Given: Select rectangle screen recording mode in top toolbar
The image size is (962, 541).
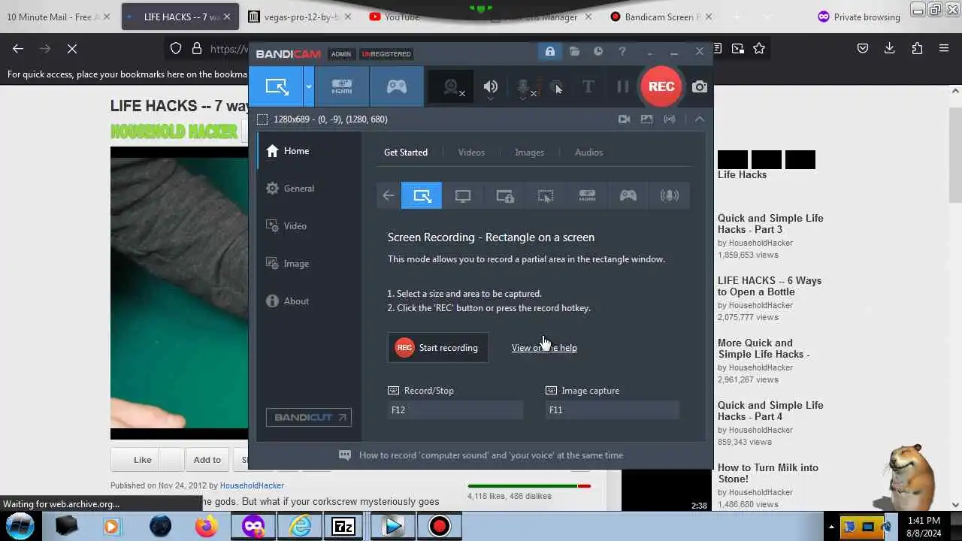Looking at the screenshot, I should 277,86.
